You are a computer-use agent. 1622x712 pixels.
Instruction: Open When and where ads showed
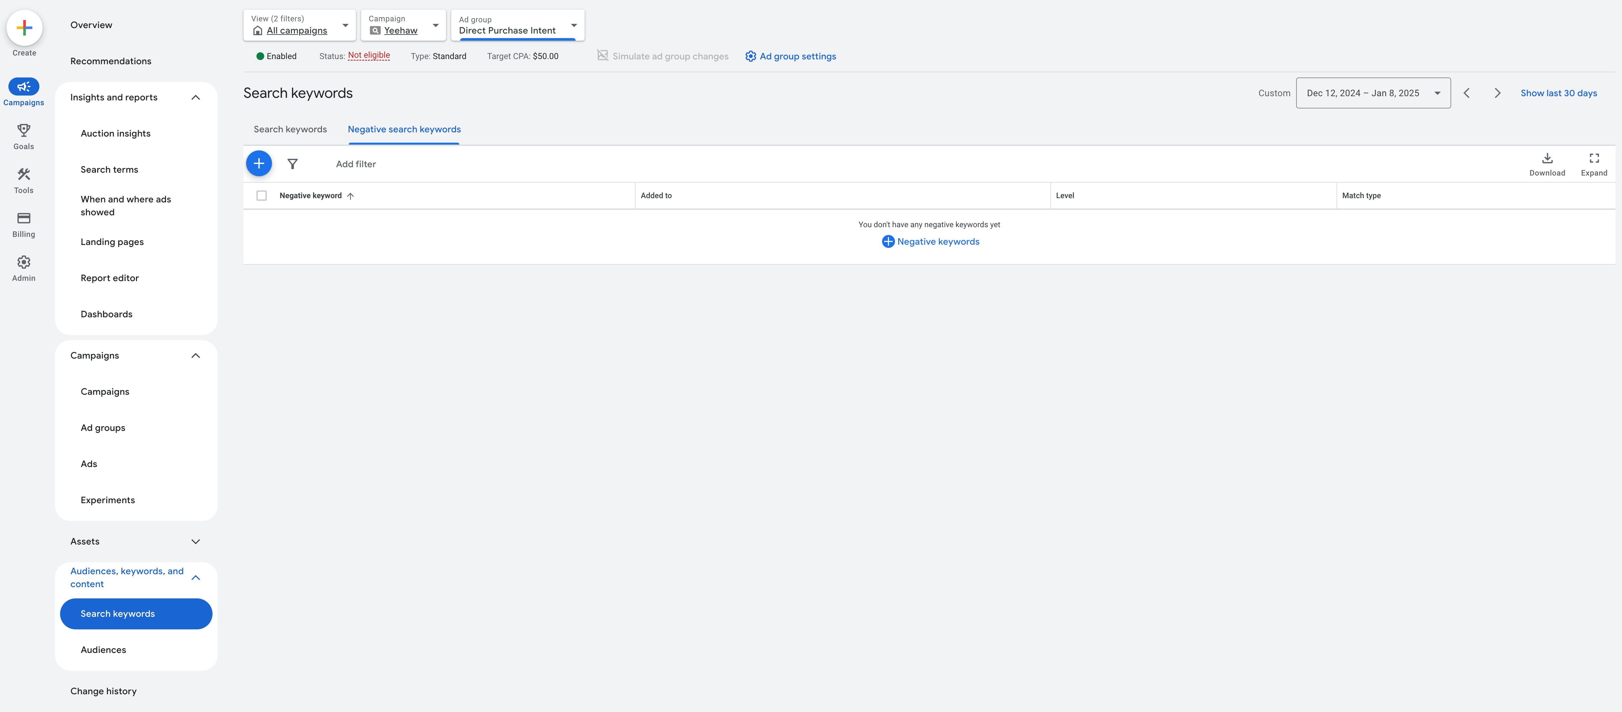[x=126, y=206]
